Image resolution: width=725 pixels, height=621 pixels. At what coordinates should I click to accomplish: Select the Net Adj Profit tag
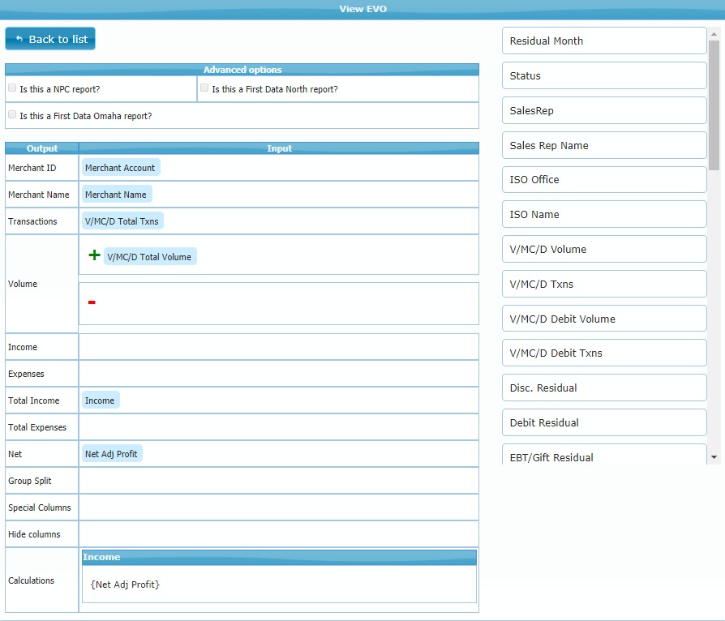pyautogui.click(x=111, y=454)
